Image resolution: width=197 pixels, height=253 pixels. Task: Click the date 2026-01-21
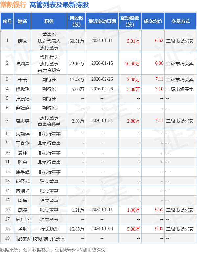102,120
